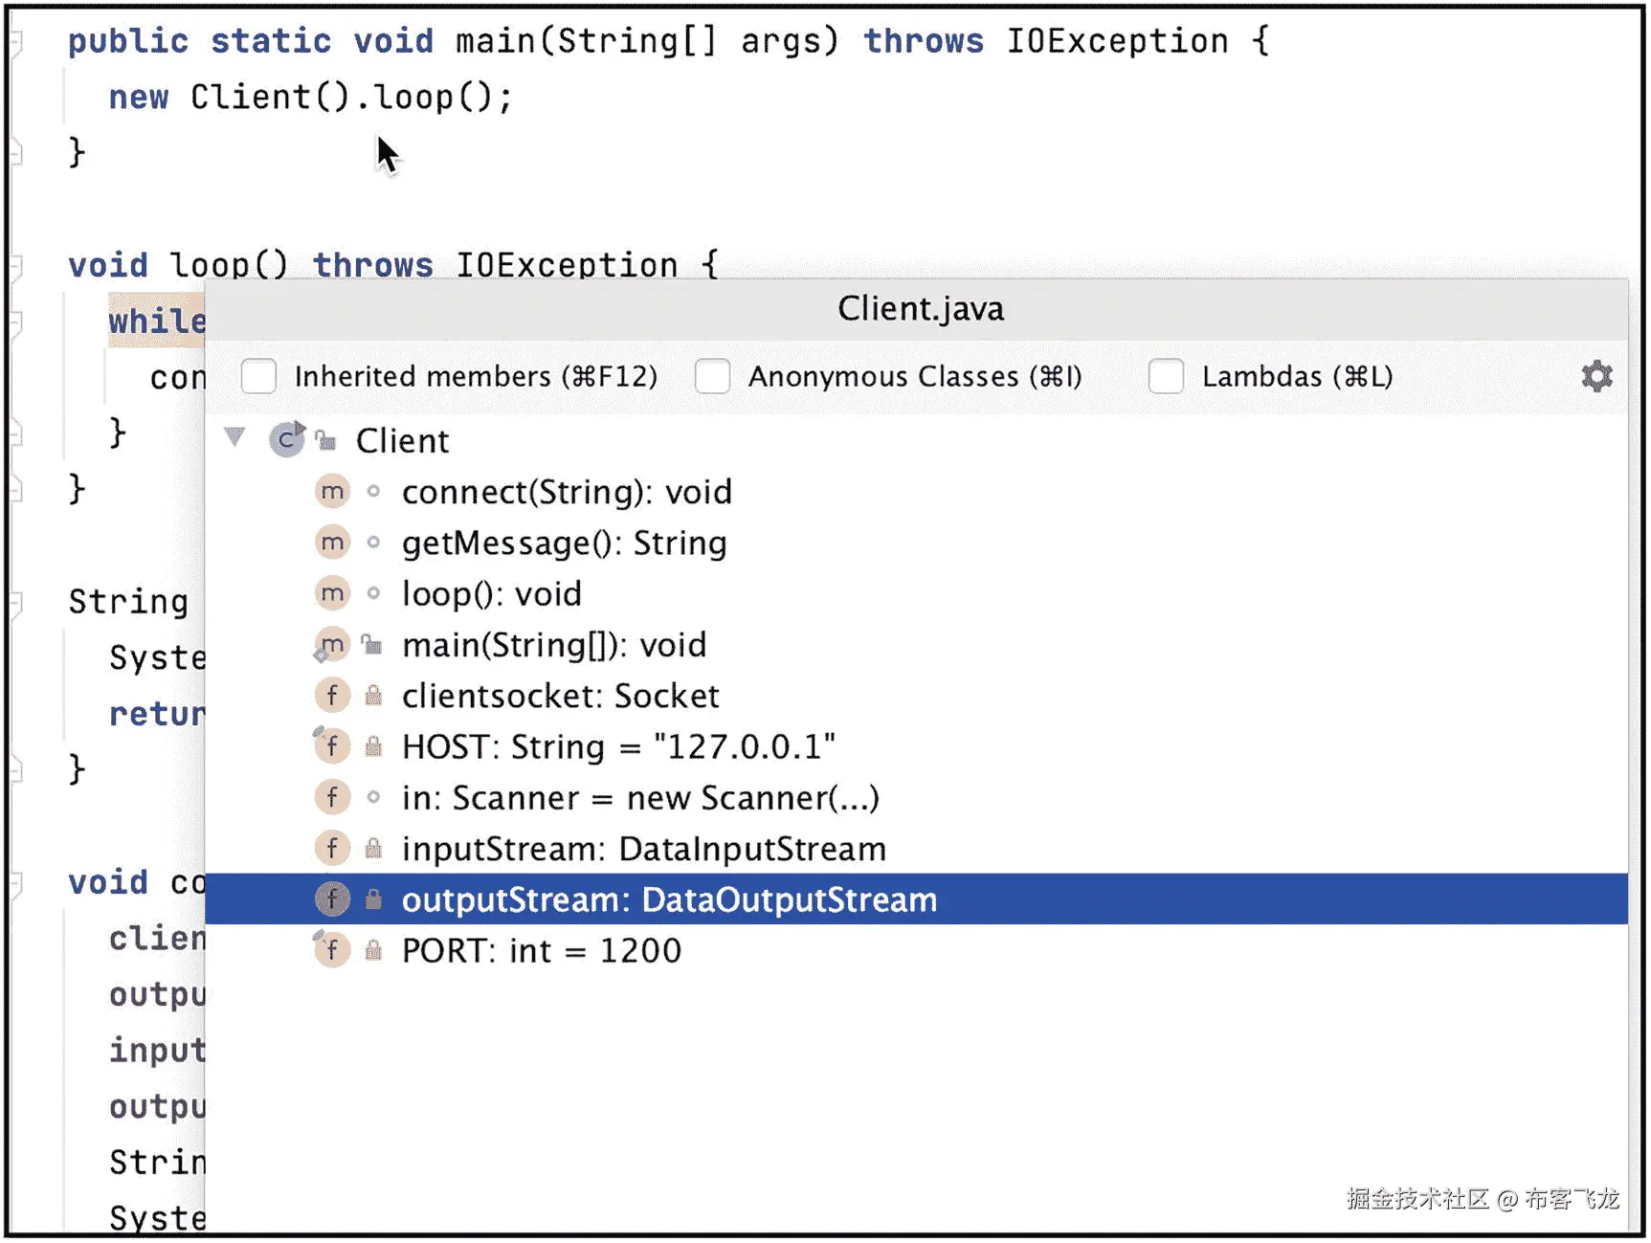The height and width of the screenshot is (1243, 1651).
Task: Jump to connect(String): void
Action: click(x=916, y=492)
